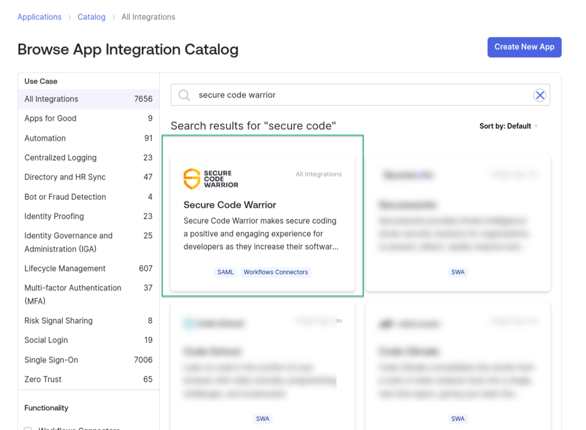Image resolution: width=586 pixels, height=430 pixels.
Task: Focus the secure code warrior search field
Action: (x=360, y=95)
